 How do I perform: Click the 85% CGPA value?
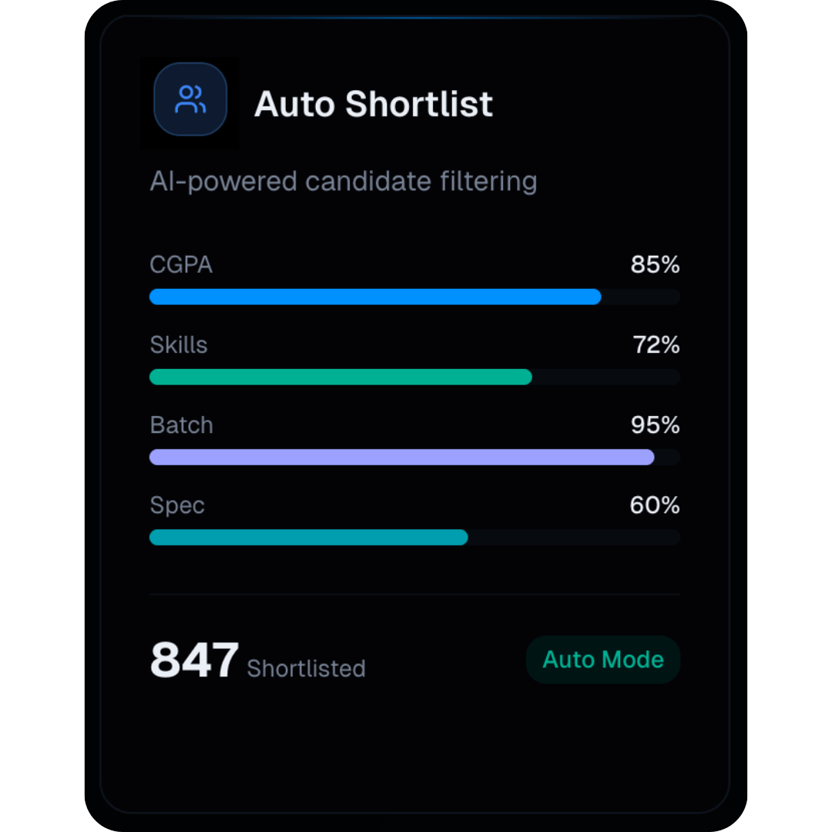pos(655,265)
